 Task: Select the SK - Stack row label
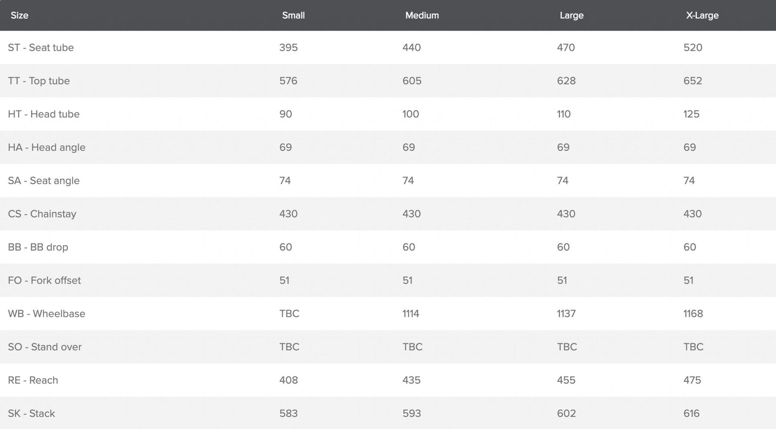[x=31, y=413]
